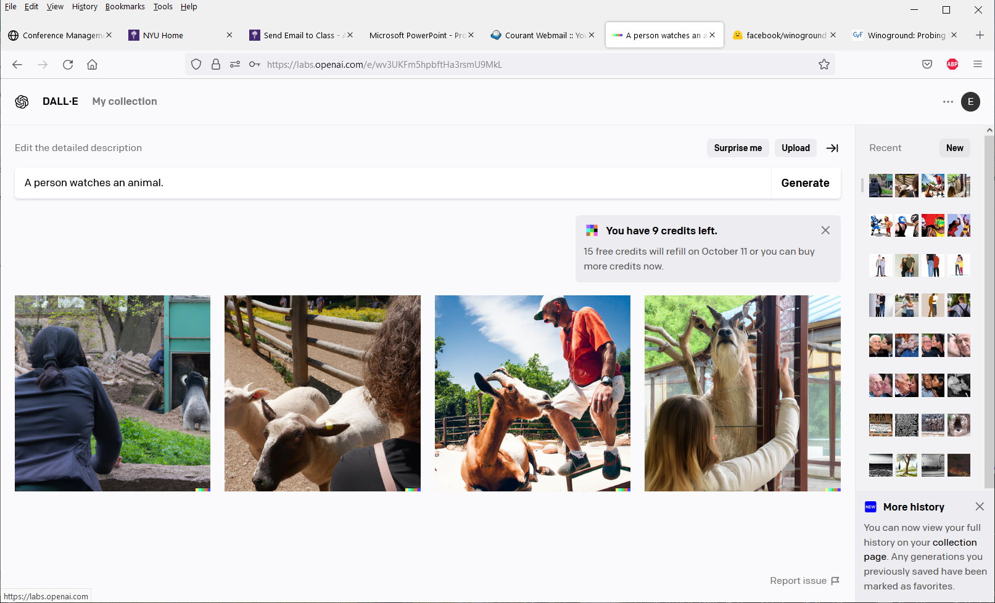The width and height of the screenshot is (995, 603).
Task: Click the Surprise me button
Action: [737, 148]
